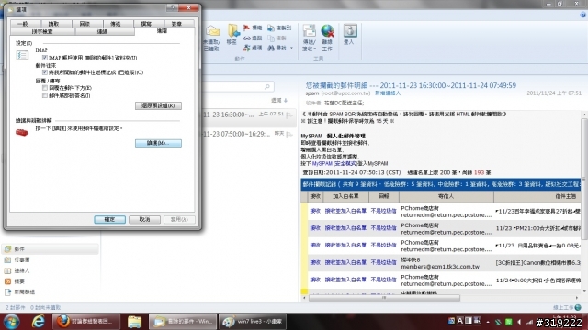Image resolution: width=588 pixels, height=330 pixels.
Task: Switch to the Firefox taskbar window
Action: coord(86,321)
